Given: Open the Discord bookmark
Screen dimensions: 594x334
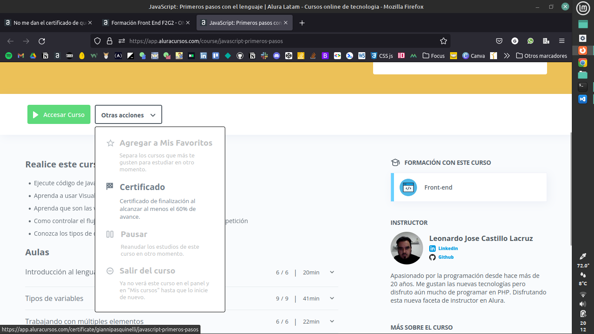Looking at the screenshot, I should click(x=276, y=56).
